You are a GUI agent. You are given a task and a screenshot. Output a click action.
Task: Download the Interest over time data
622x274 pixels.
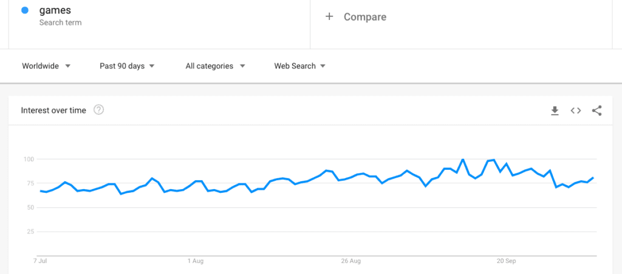[555, 111]
